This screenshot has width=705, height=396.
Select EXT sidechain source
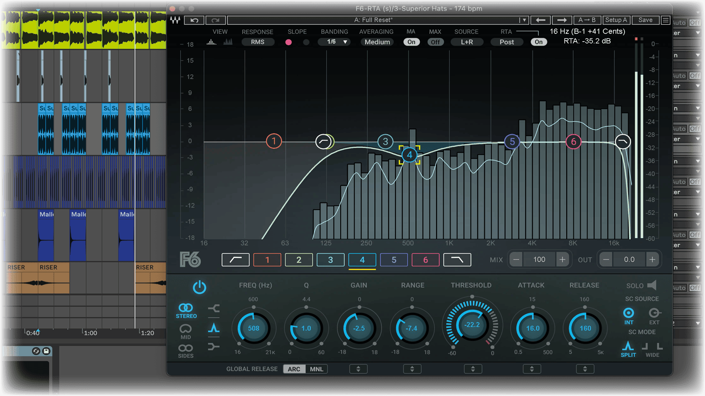pyautogui.click(x=654, y=316)
